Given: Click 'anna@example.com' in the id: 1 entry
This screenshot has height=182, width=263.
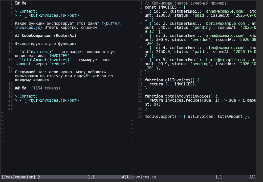Looking at the screenshot, I should tap(224, 11).
